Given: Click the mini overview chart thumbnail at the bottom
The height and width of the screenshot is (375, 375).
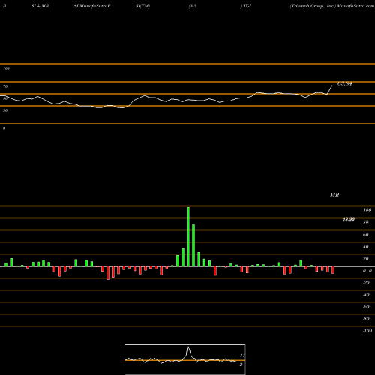Looking at the screenshot, I should (x=185, y=359).
